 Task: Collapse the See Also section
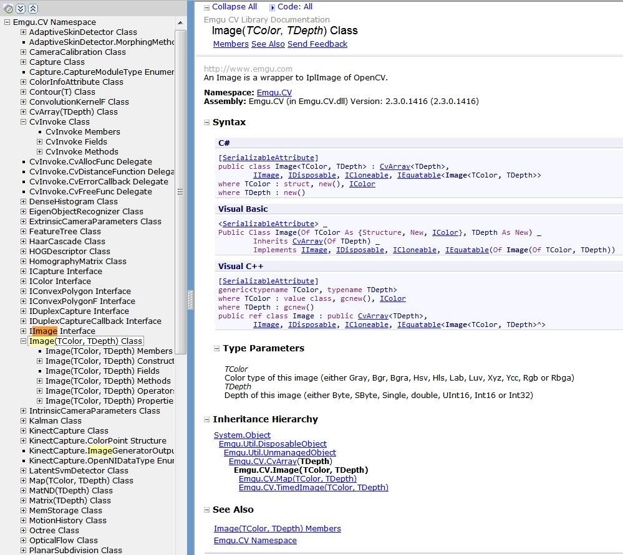[206, 510]
